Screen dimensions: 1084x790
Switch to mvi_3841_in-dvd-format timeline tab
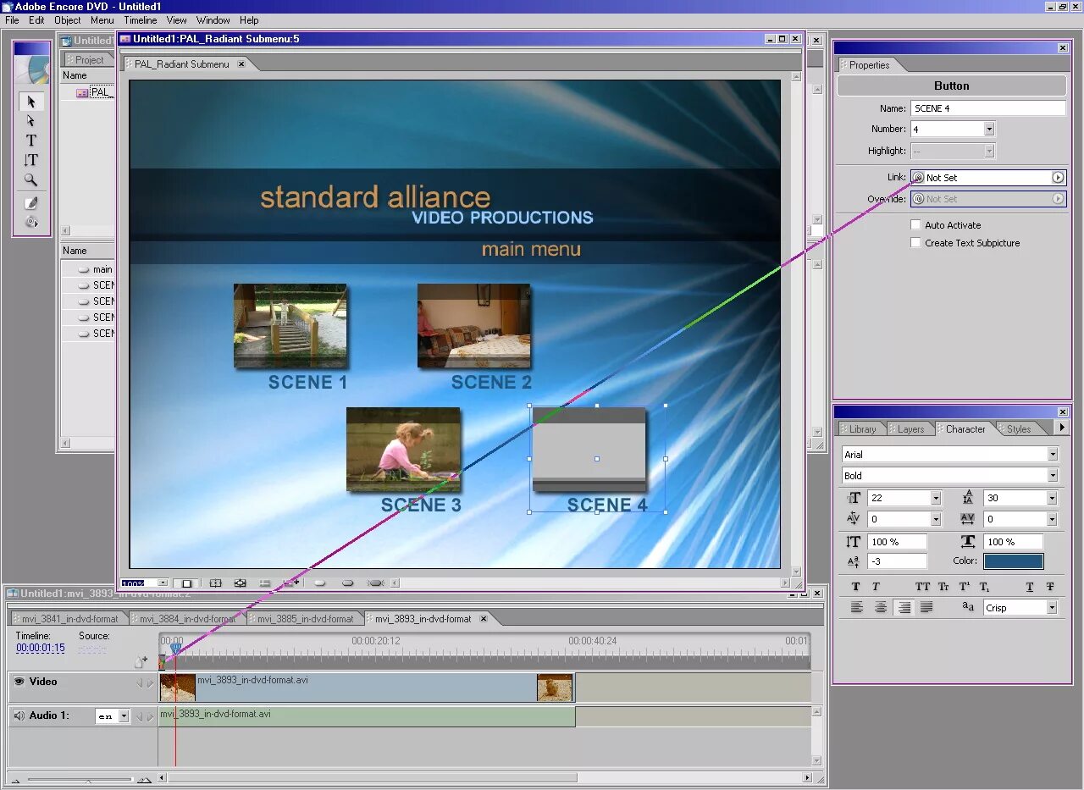[69, 619]
